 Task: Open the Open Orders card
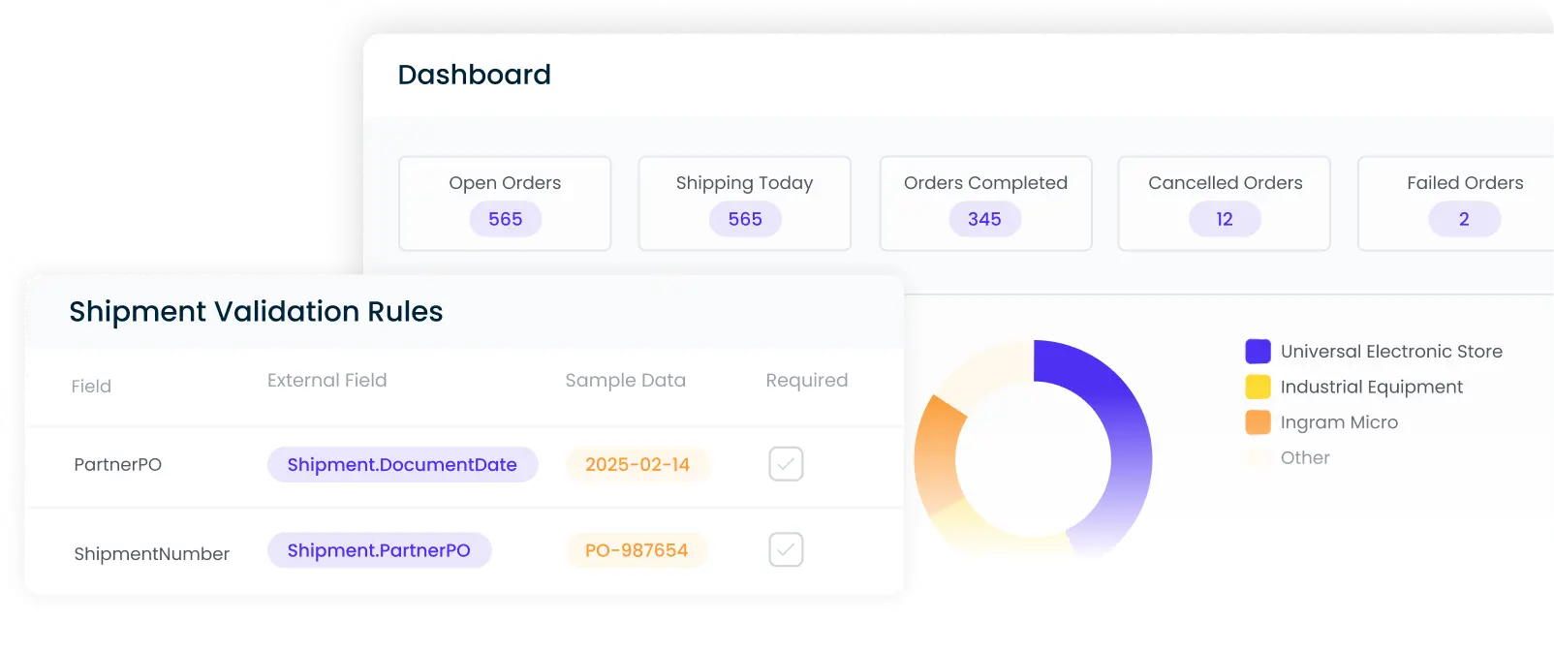[505, 203]
